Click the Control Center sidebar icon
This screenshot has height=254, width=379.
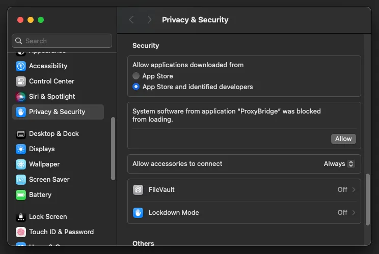21,81
